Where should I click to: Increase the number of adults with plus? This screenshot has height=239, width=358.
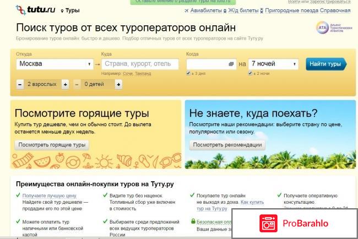pos(66,84)
